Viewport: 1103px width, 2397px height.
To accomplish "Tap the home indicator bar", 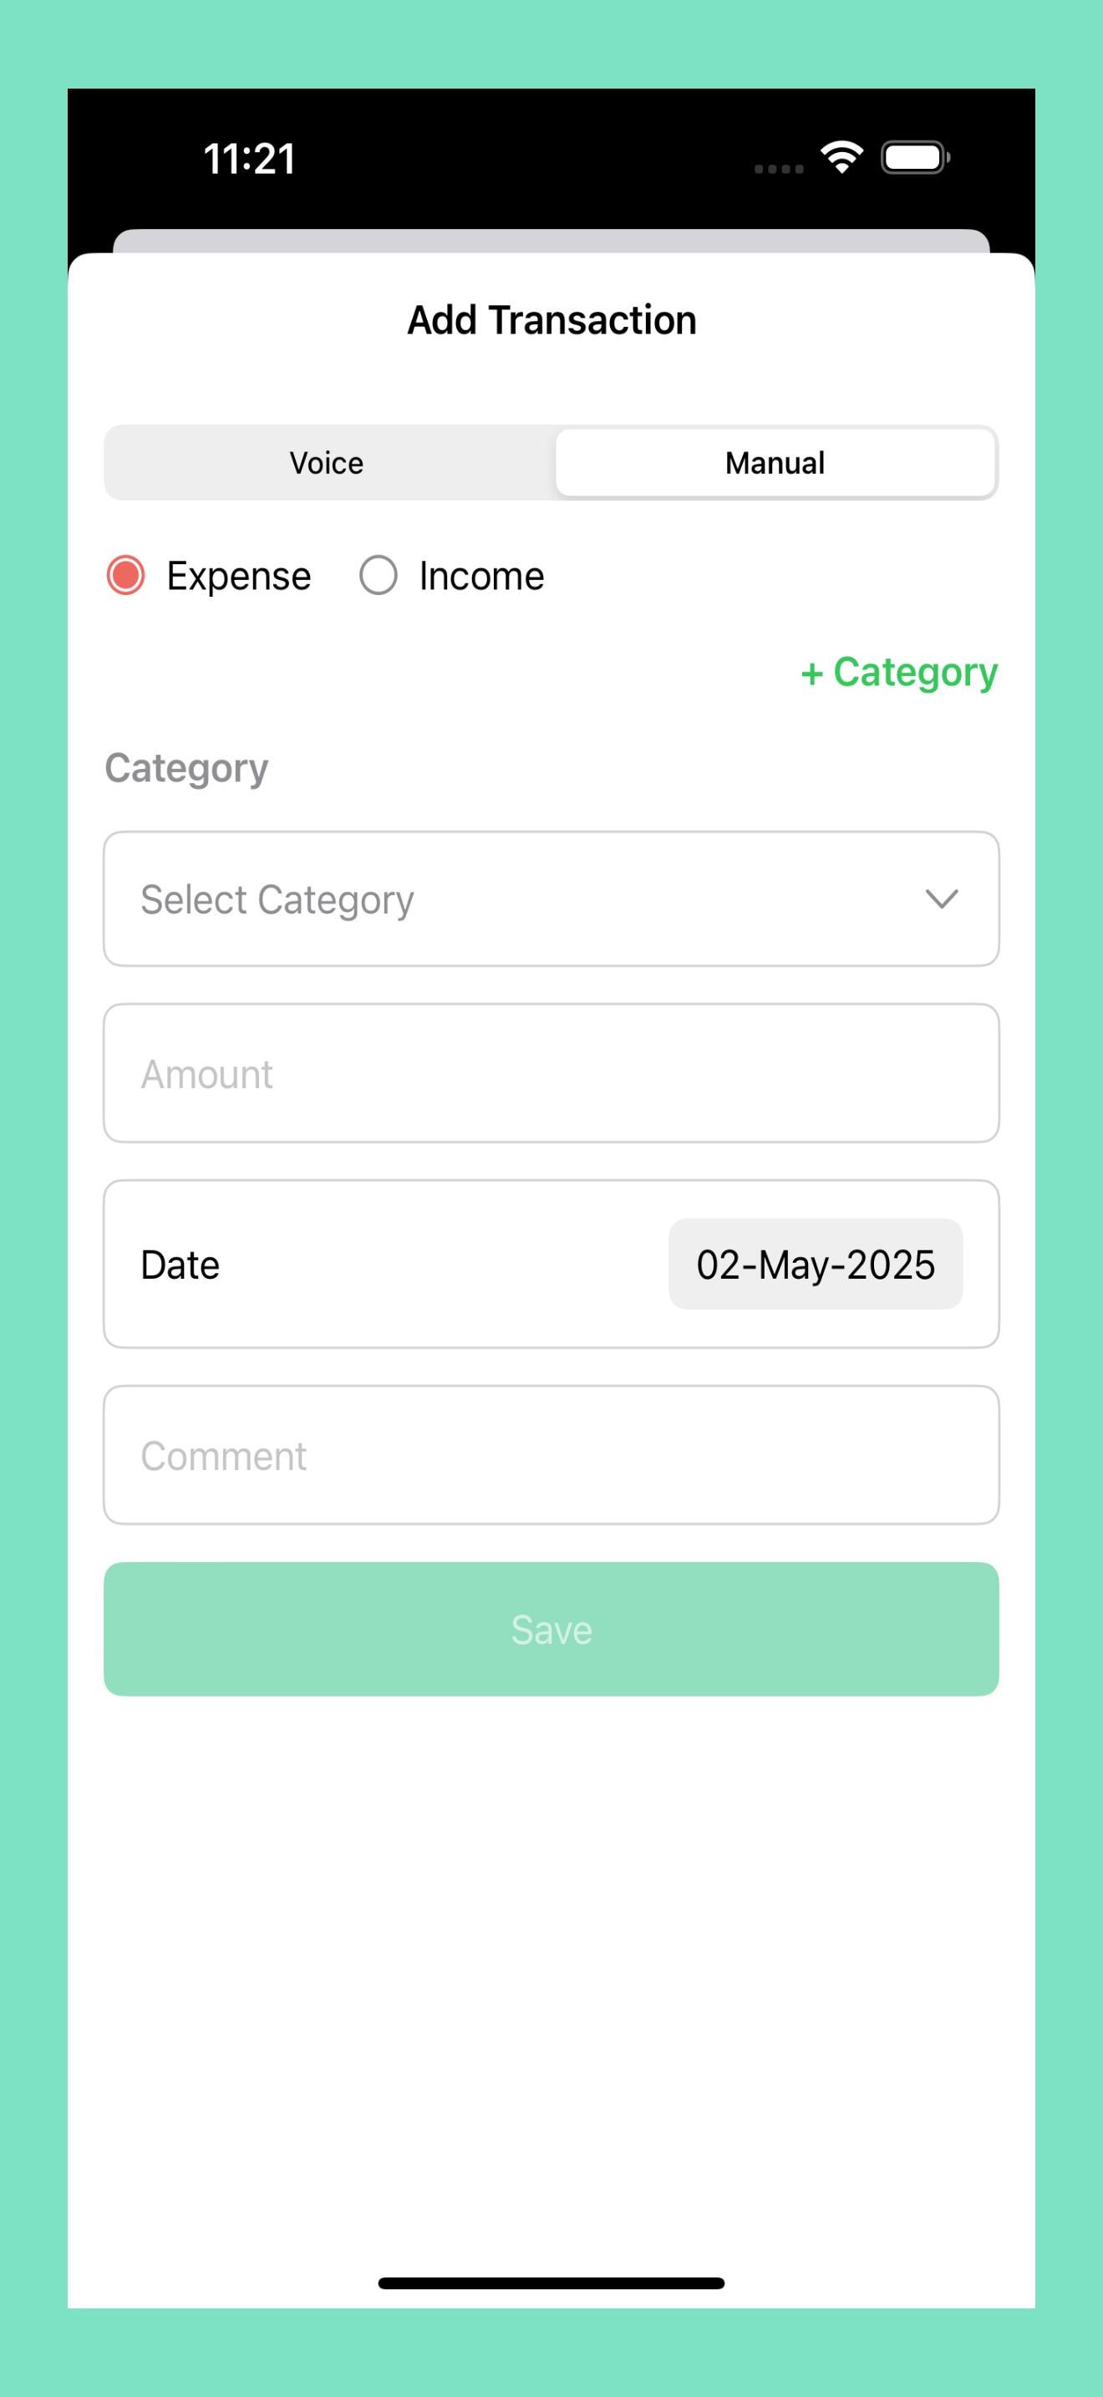I will (x=551, y=2282).
